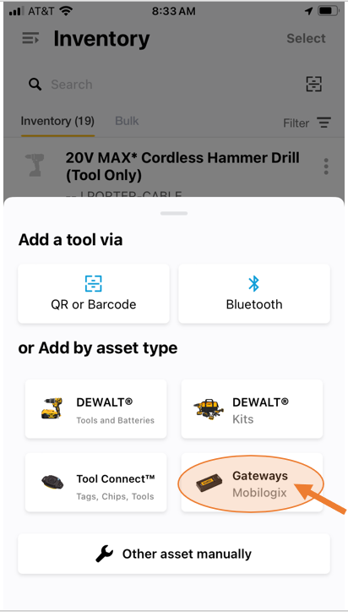Add a Gateways Mobilogix asset
This screenshot has height=612, width=348.
252,483
